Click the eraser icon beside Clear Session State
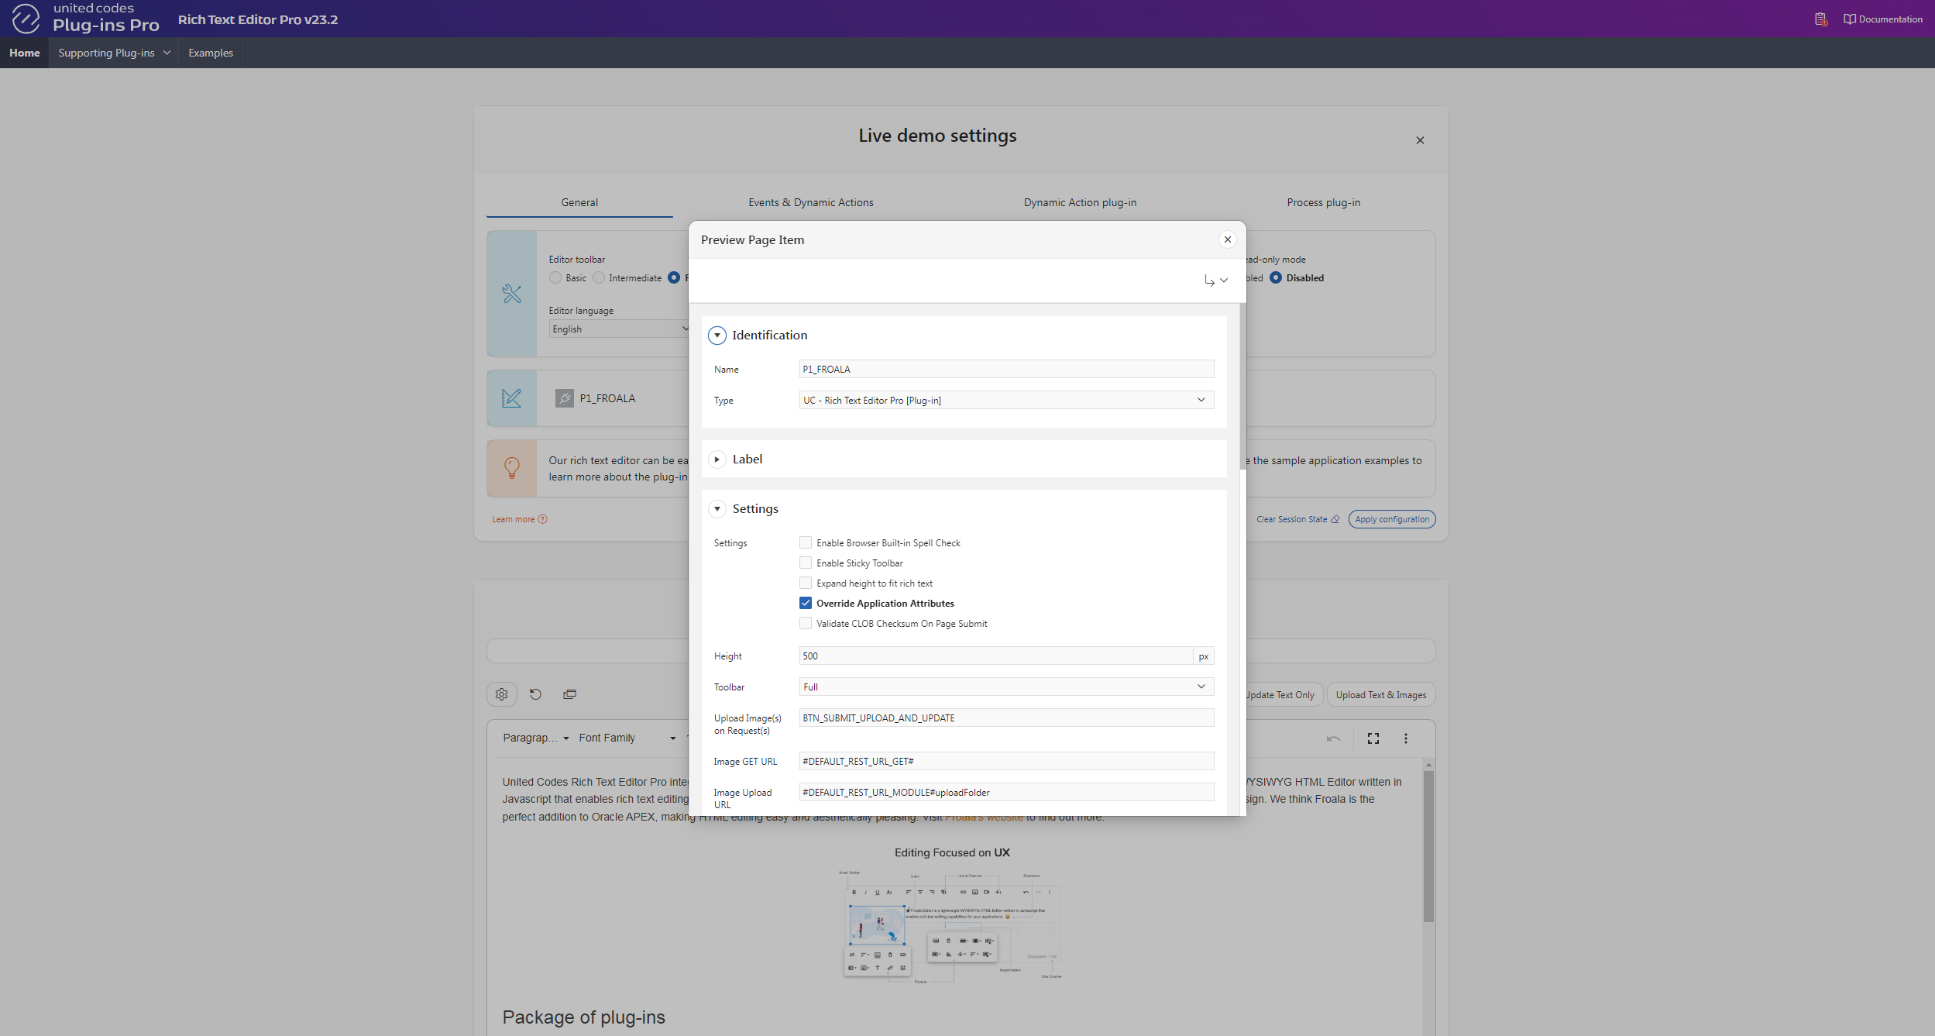This screenshot has width=1935, height=1036. [x=1335, y=519]
